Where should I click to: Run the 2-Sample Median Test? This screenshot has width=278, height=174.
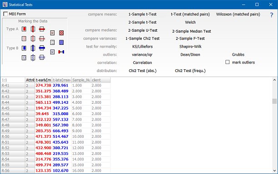click(x=192, y=31)
